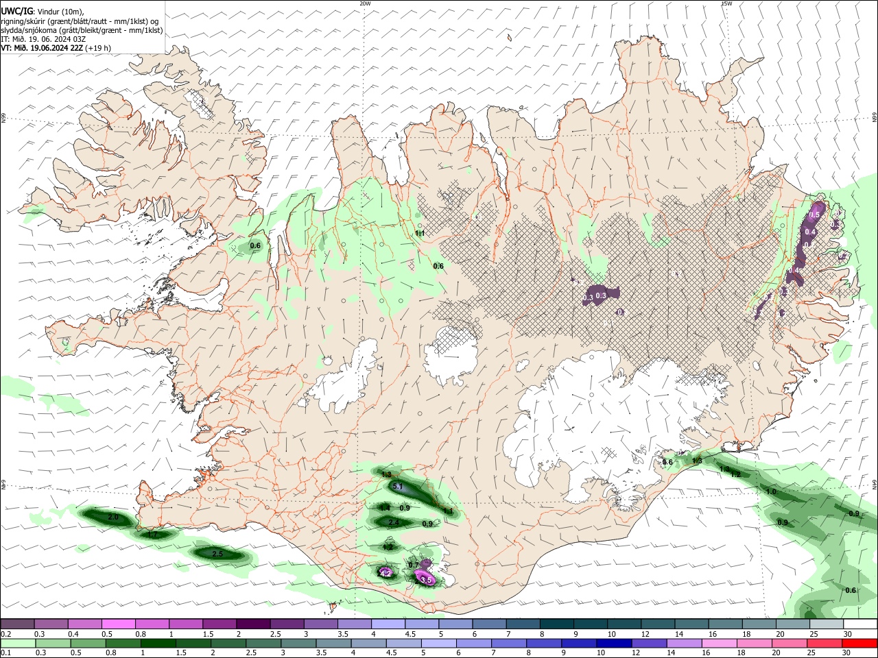Screen dimensions: 878x658
Task: Click the 1.7 precipitation value on map
Action: click(x=153, y=535)
